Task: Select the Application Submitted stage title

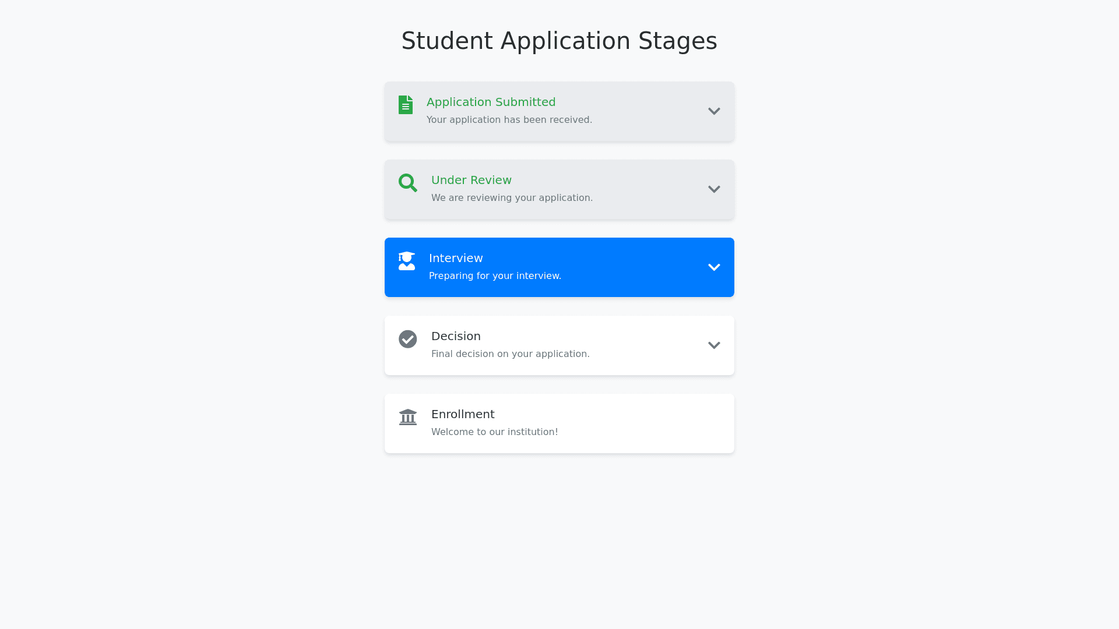Action: coord(491,102)
